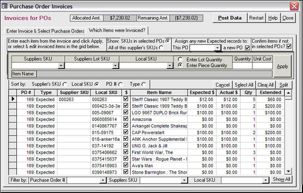
Task: Click the Post Data button
Action: [230, 18]
